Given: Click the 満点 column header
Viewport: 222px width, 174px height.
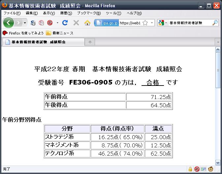Looking at the screenshot, I should pyautogui.click(x=158, y=129).
